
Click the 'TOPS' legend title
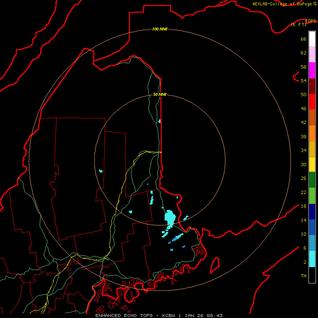pos(311,21)
